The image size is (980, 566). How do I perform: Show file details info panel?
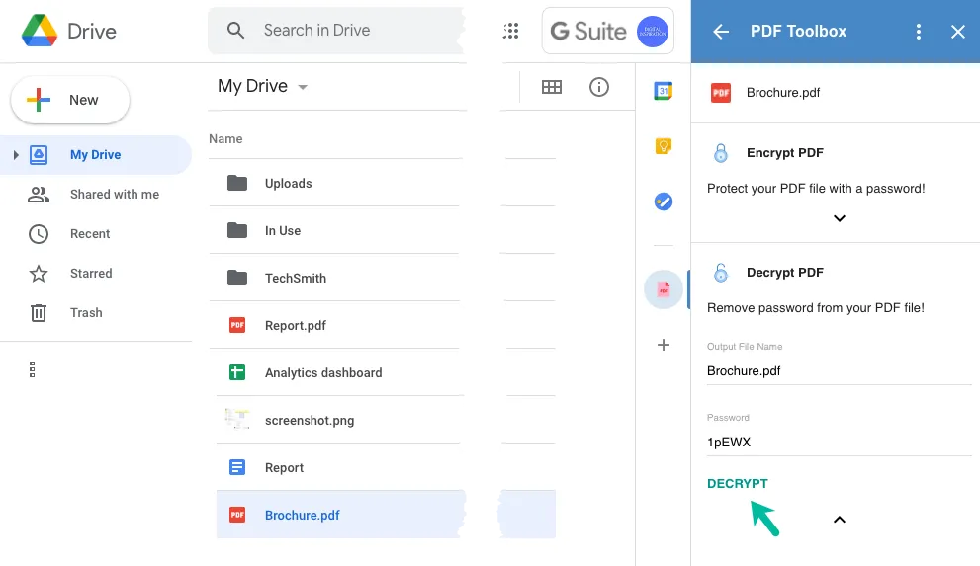598,87
